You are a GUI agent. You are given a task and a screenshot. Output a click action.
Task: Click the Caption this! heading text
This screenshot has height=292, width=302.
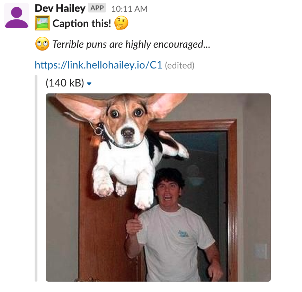(x=82, y=24)
